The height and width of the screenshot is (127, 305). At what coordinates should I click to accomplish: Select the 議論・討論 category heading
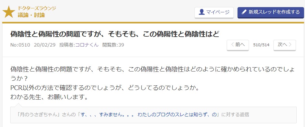pyautogui.click(x=31, y=15)
